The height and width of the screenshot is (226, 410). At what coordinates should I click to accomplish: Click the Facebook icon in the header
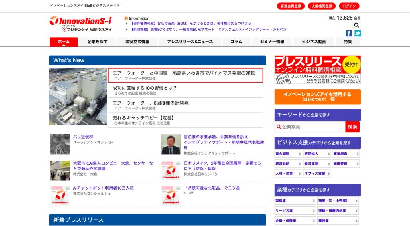coord(349,33)
